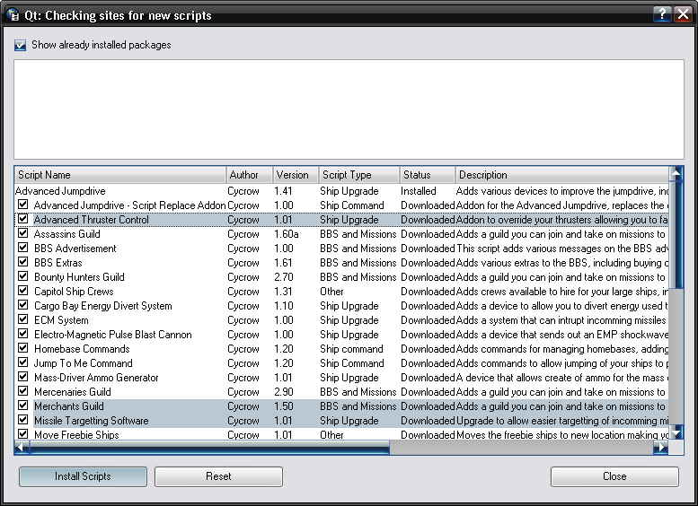Uncheck Jump To Me Command checkbox
Screen dimensions: 698x506
click(x=22, y=362)
